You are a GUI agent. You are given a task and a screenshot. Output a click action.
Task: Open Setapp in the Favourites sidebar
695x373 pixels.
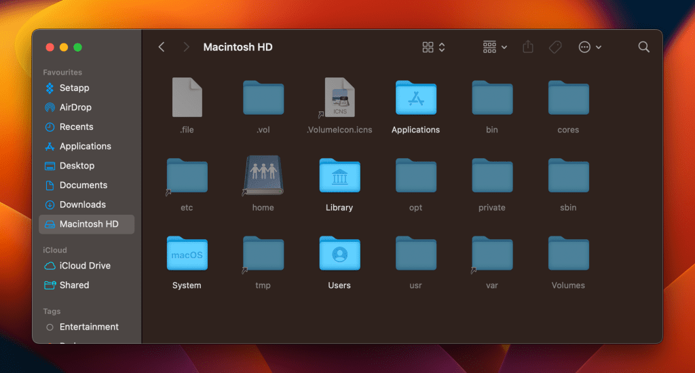[74, 88]
